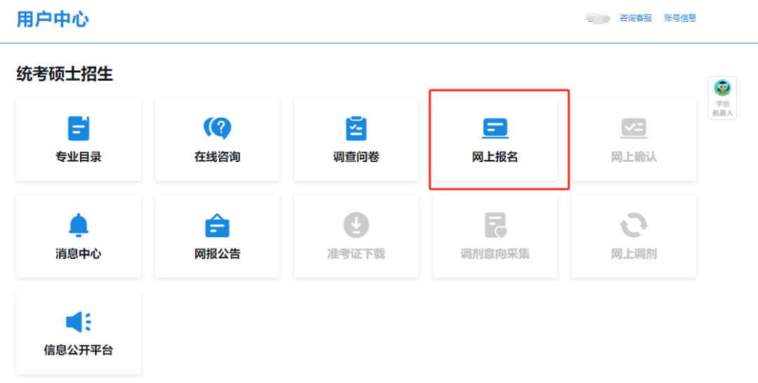Click the 网上报名 laptop icon
This screenshot has width=758, height=383.
[495, 128]
